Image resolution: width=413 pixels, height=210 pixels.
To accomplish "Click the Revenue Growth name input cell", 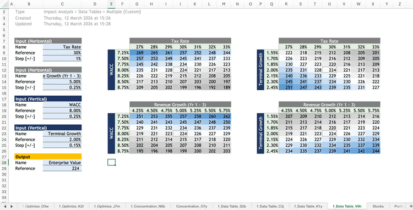I will (62, 76).
